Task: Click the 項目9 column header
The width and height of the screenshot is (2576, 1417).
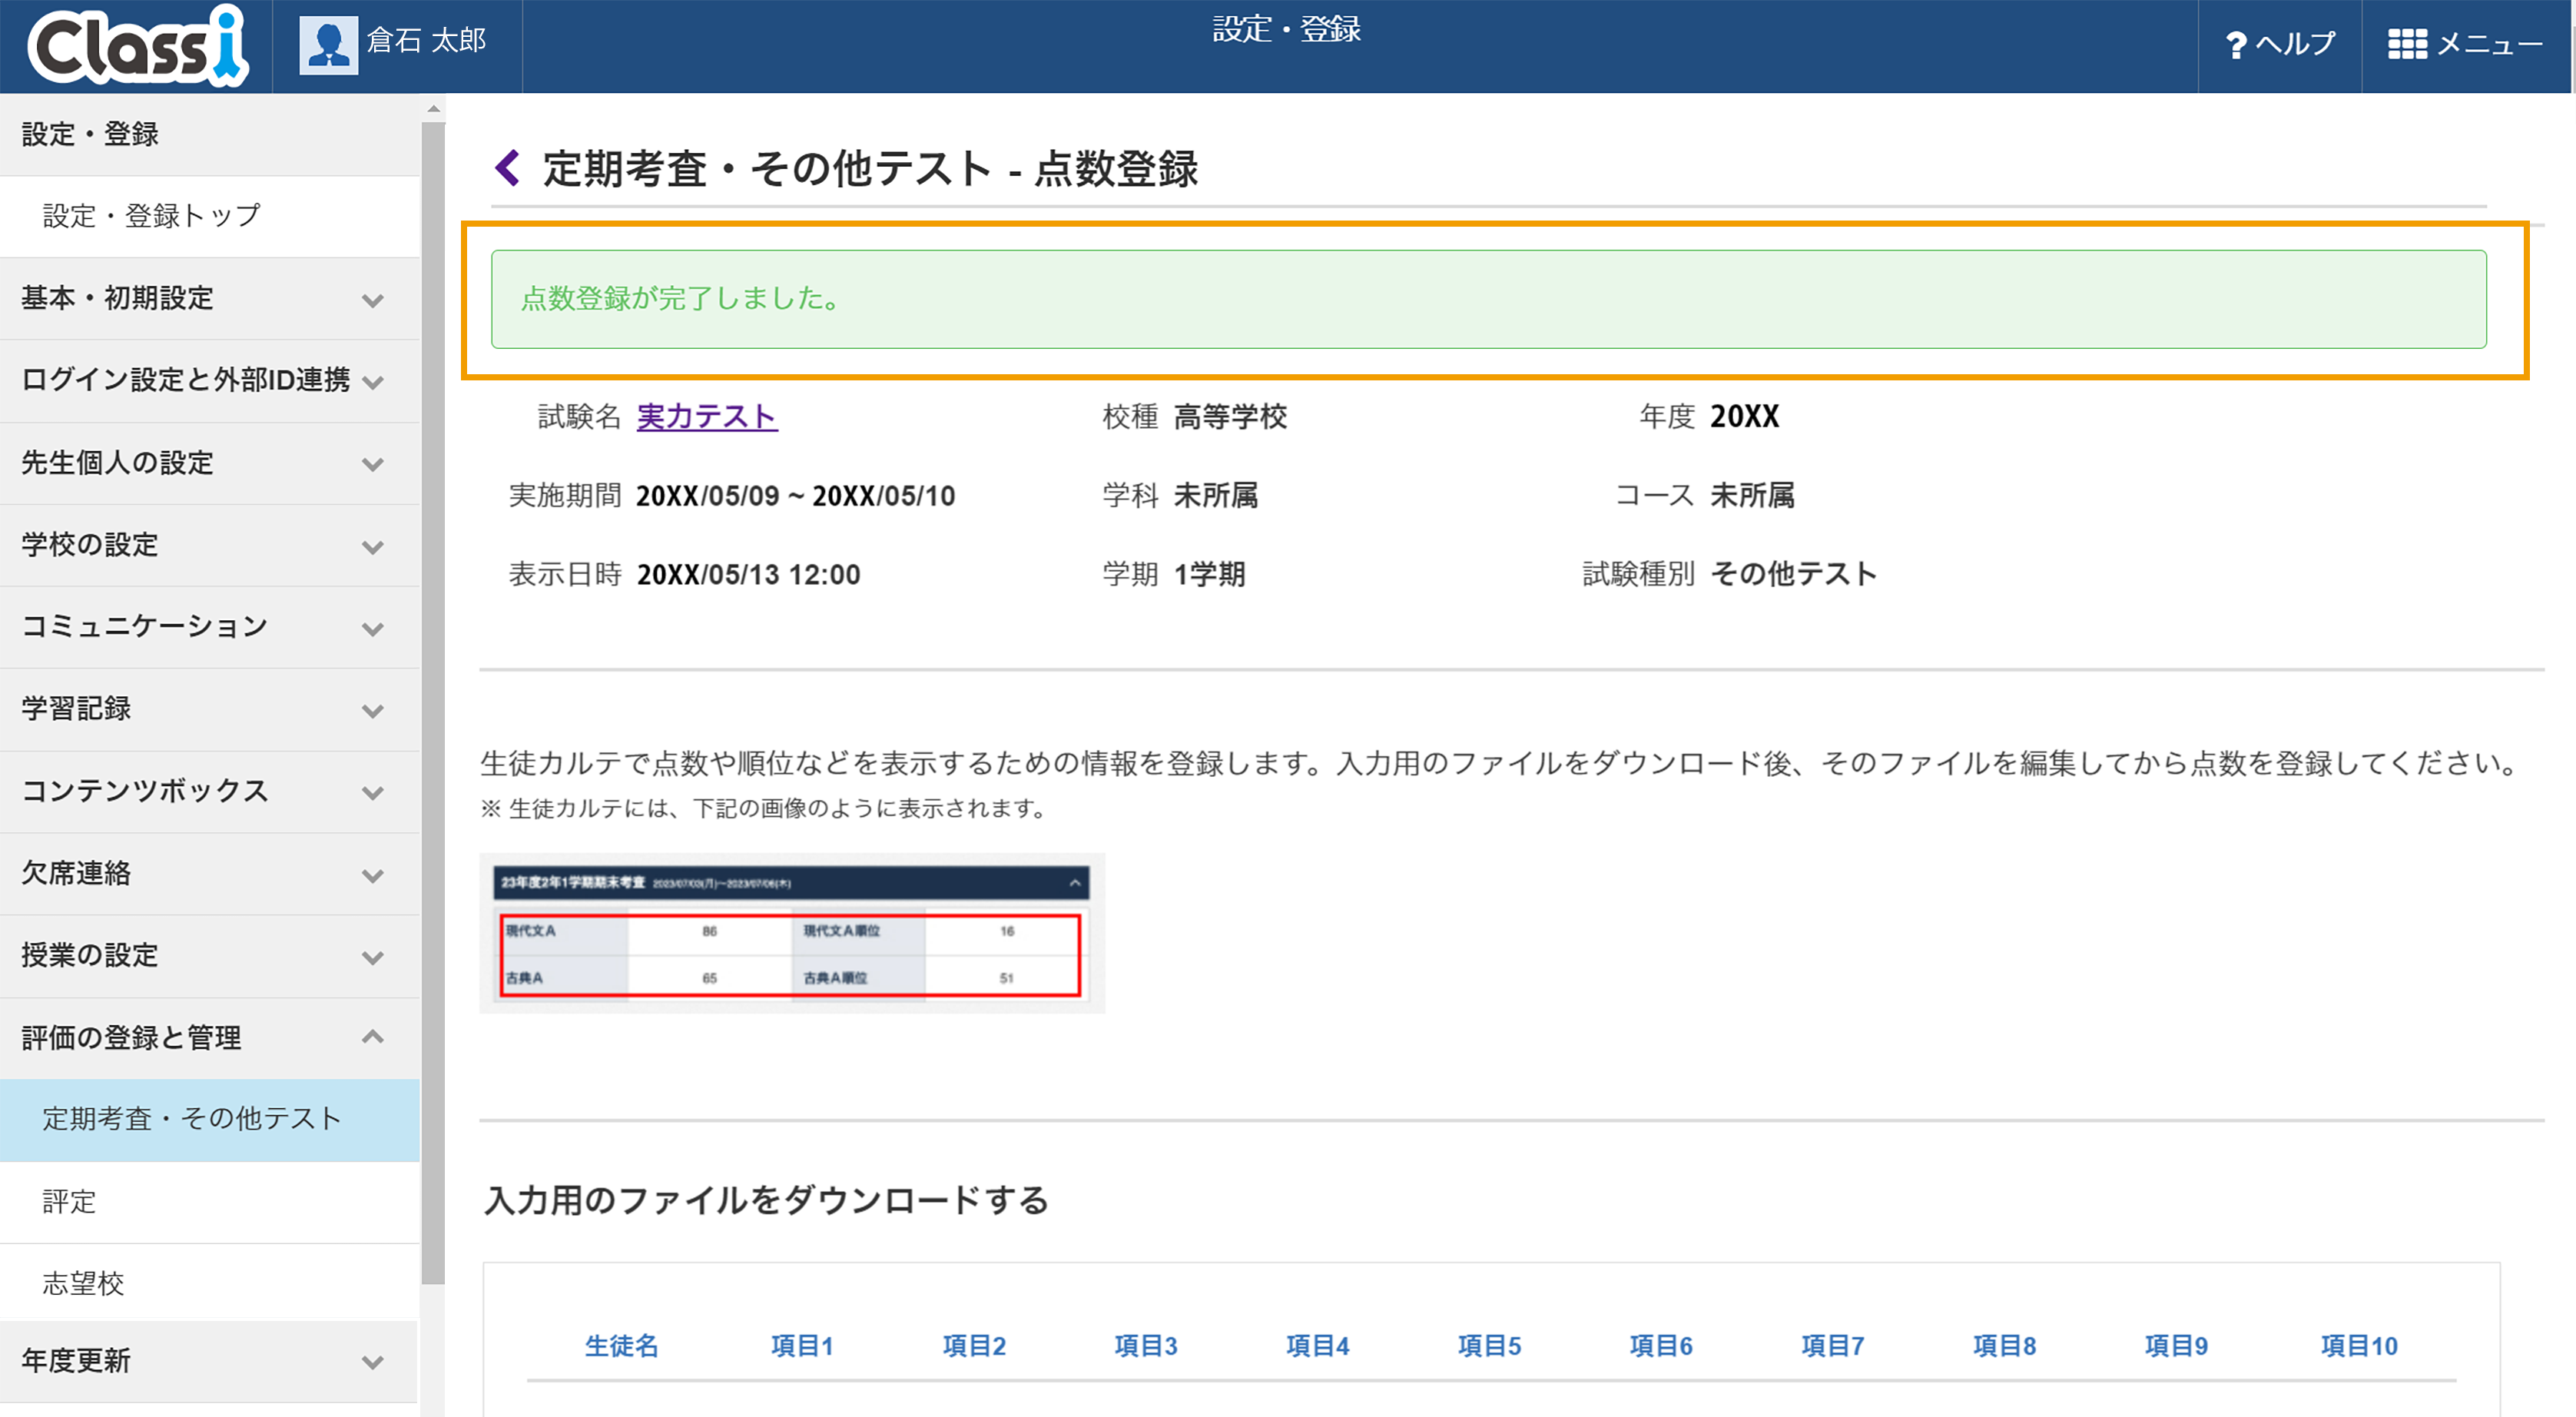Action: (x=2176, y=1346)
